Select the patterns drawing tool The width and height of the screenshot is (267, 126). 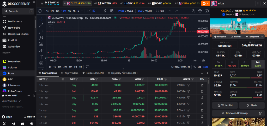click(41, 38)
